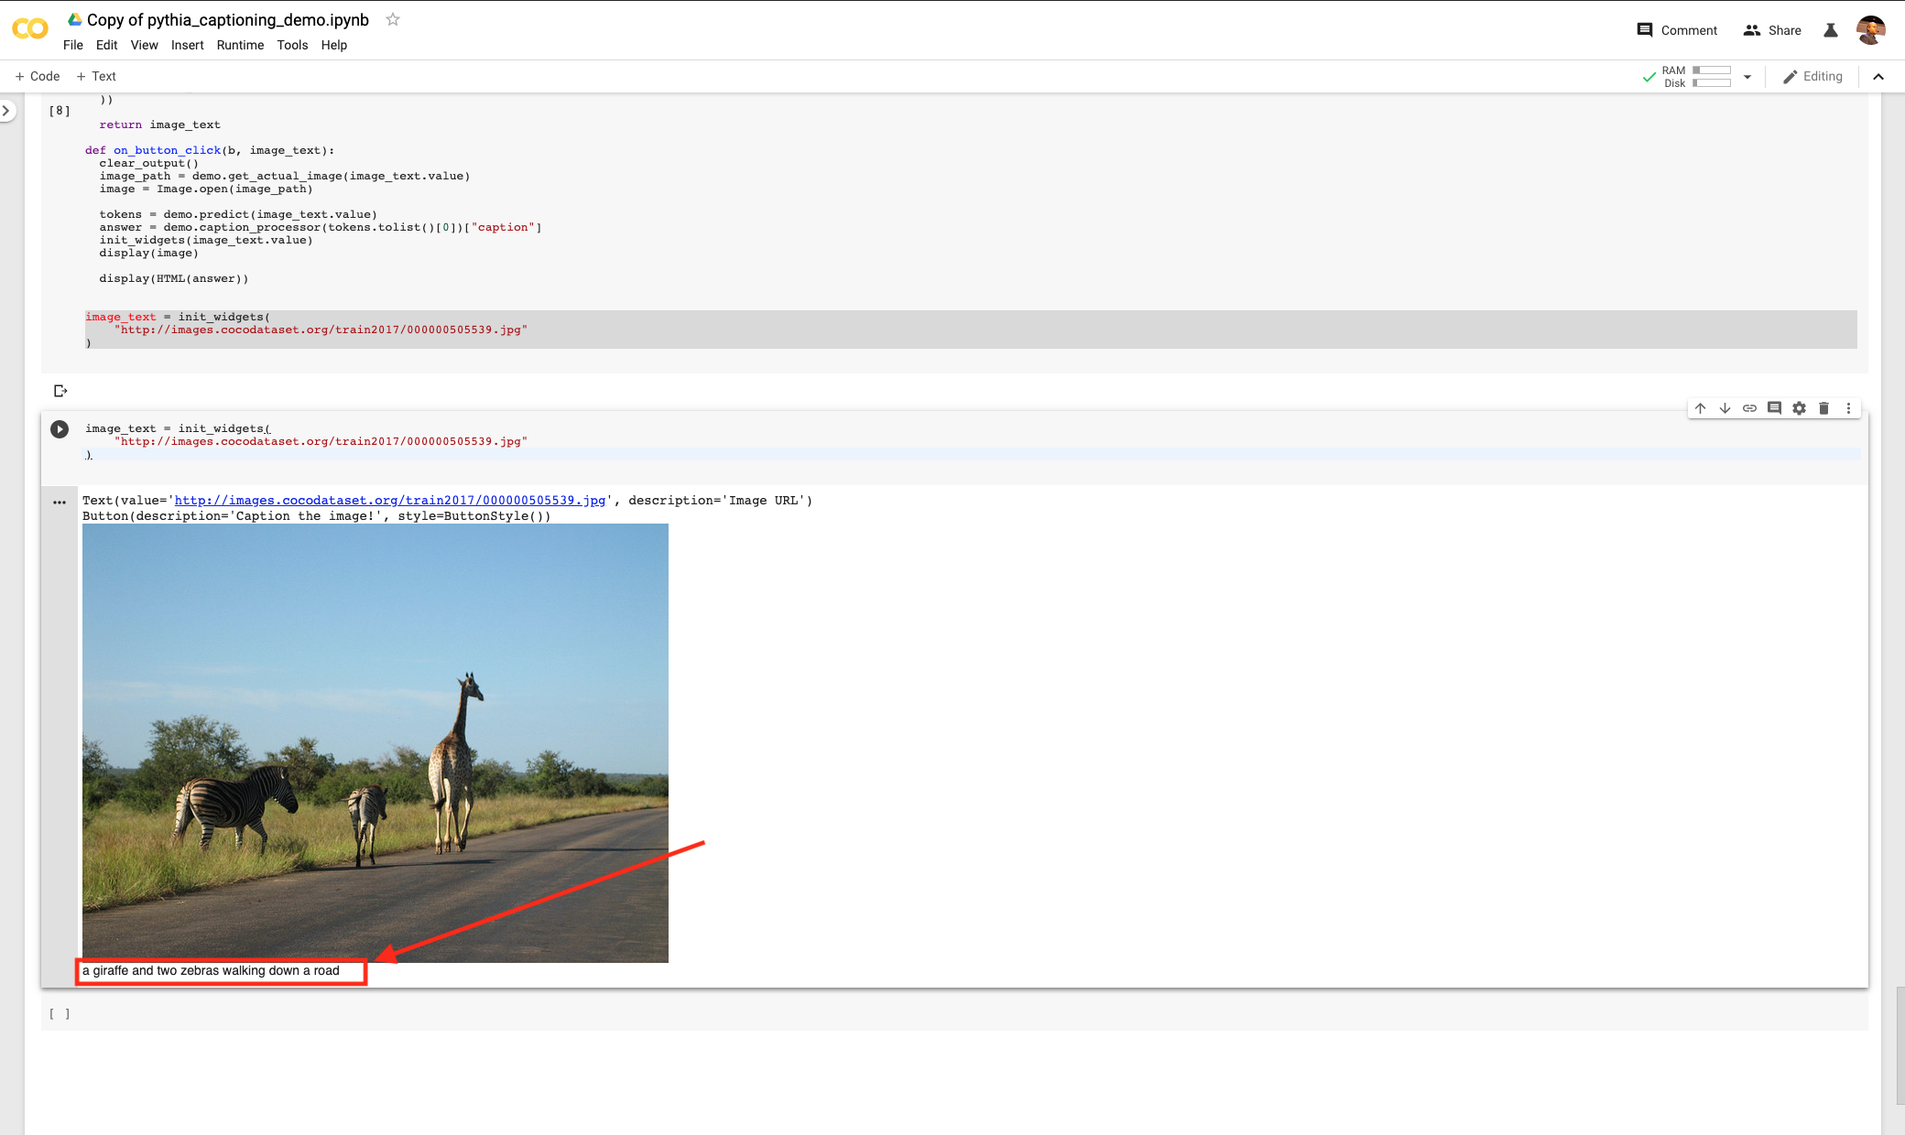Add a comment to the cell
Screen dimensions: 1905x1135
(x=1774, y=408)
